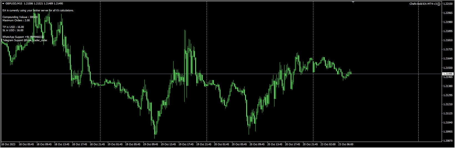Click the smiley face next to the EA name
Image resolution: width=455 pixels, height=148 pixels.
[x=439, y=4]
